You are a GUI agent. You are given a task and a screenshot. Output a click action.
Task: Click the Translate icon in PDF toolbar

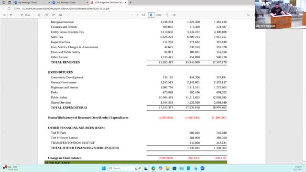(x=61, y=15)
